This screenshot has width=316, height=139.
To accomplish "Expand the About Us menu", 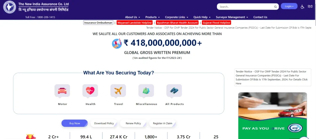I will 132,17.
